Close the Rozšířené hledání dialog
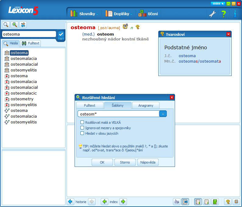This screenshot has width=242, height=207. pyautogui.click(x=172, y=97)
